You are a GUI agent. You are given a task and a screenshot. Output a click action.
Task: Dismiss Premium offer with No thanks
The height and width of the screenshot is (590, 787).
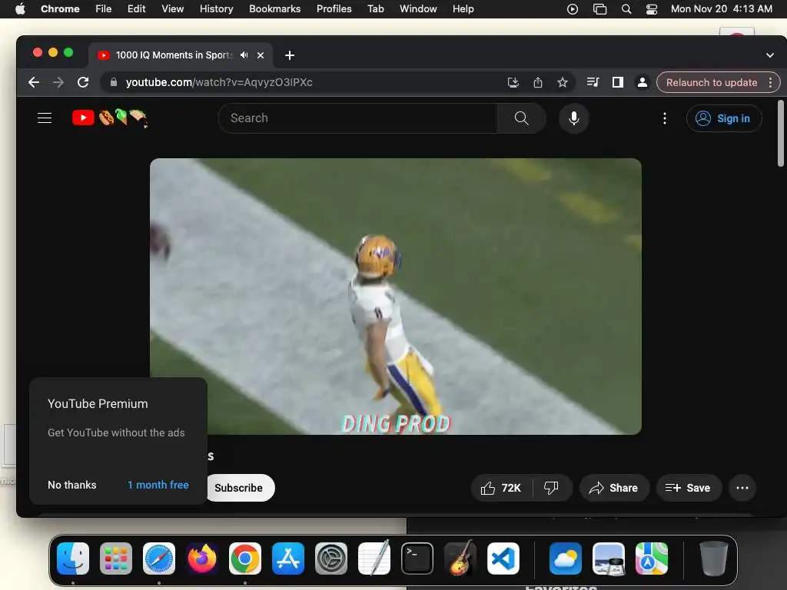click(x=71, y=486)
